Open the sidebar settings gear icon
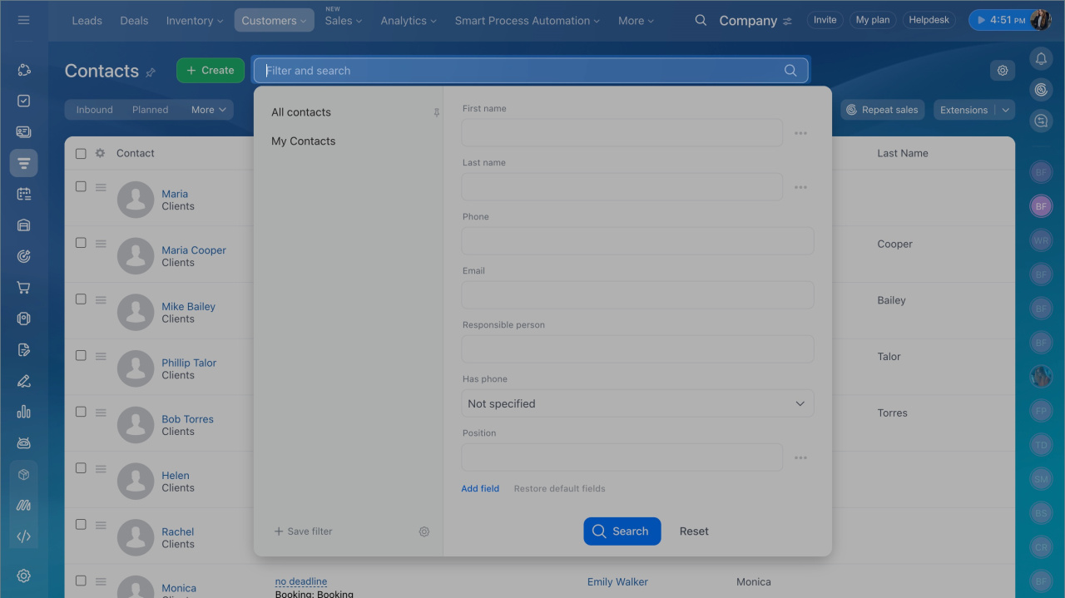Image resolution: width=1065 pixels, height=598 pixels. (x=23, y=576)
